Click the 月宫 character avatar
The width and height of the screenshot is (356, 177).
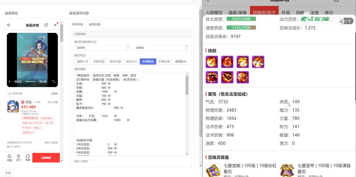point(13,106)
